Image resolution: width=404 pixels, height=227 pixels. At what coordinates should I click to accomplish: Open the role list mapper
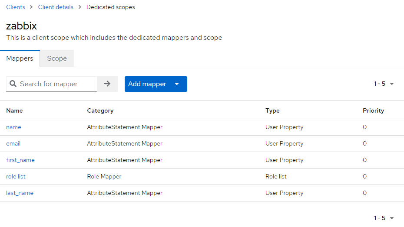tap(16, 177)
